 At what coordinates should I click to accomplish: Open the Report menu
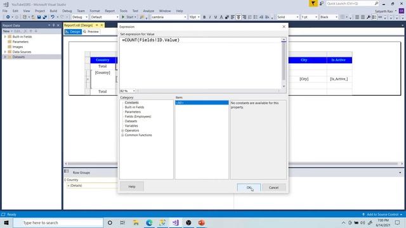[x=110, y=11]
